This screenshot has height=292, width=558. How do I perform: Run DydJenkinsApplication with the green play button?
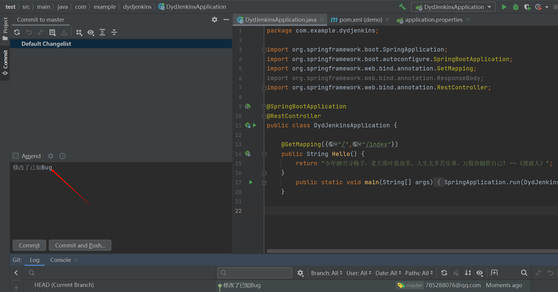(504, 7)
